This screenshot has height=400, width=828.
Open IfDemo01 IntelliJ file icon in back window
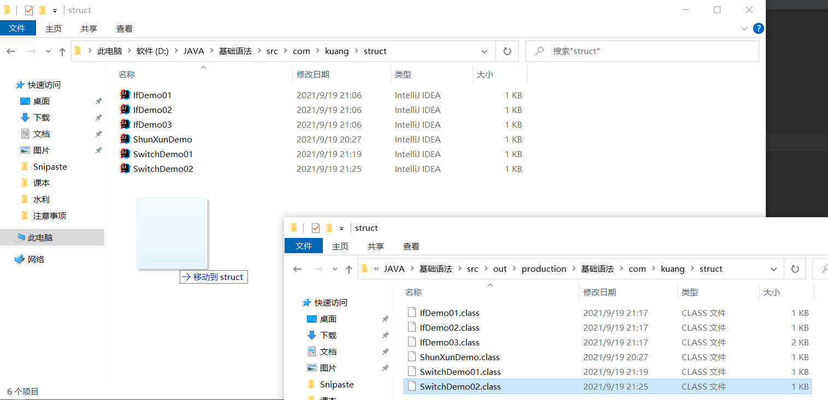click(125, 95)
